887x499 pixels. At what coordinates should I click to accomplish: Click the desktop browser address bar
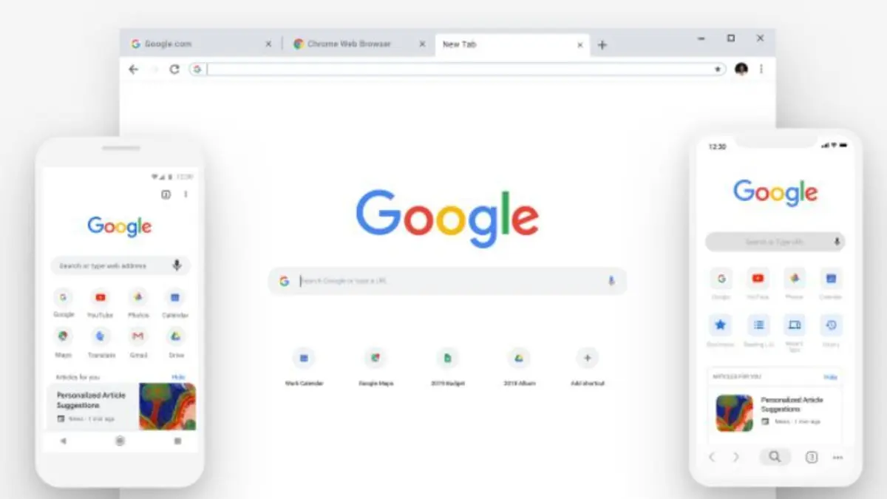tap(459, 69)
